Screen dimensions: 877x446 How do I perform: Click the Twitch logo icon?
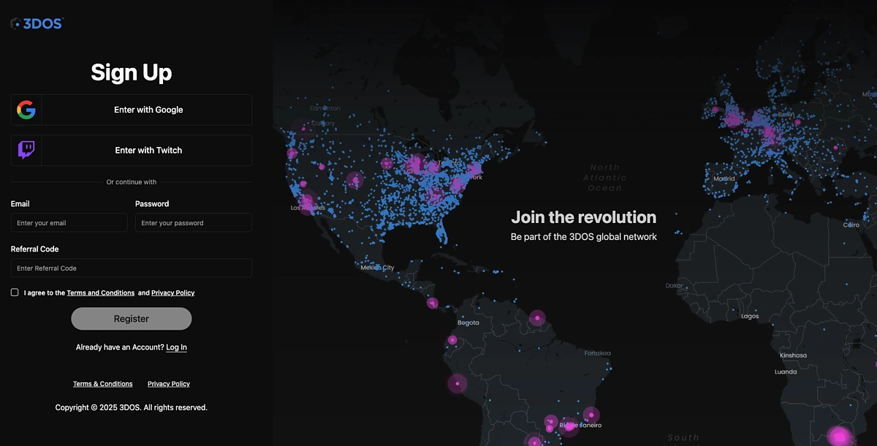(x=26, y=151)
